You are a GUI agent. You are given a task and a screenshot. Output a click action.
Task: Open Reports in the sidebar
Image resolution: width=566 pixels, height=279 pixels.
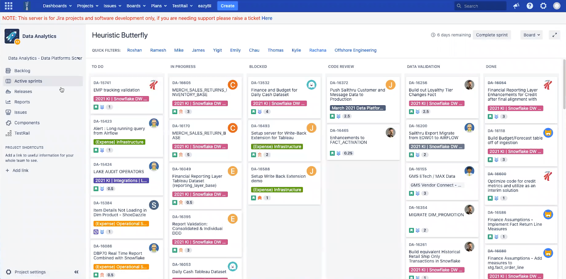[x=22, y=102]
